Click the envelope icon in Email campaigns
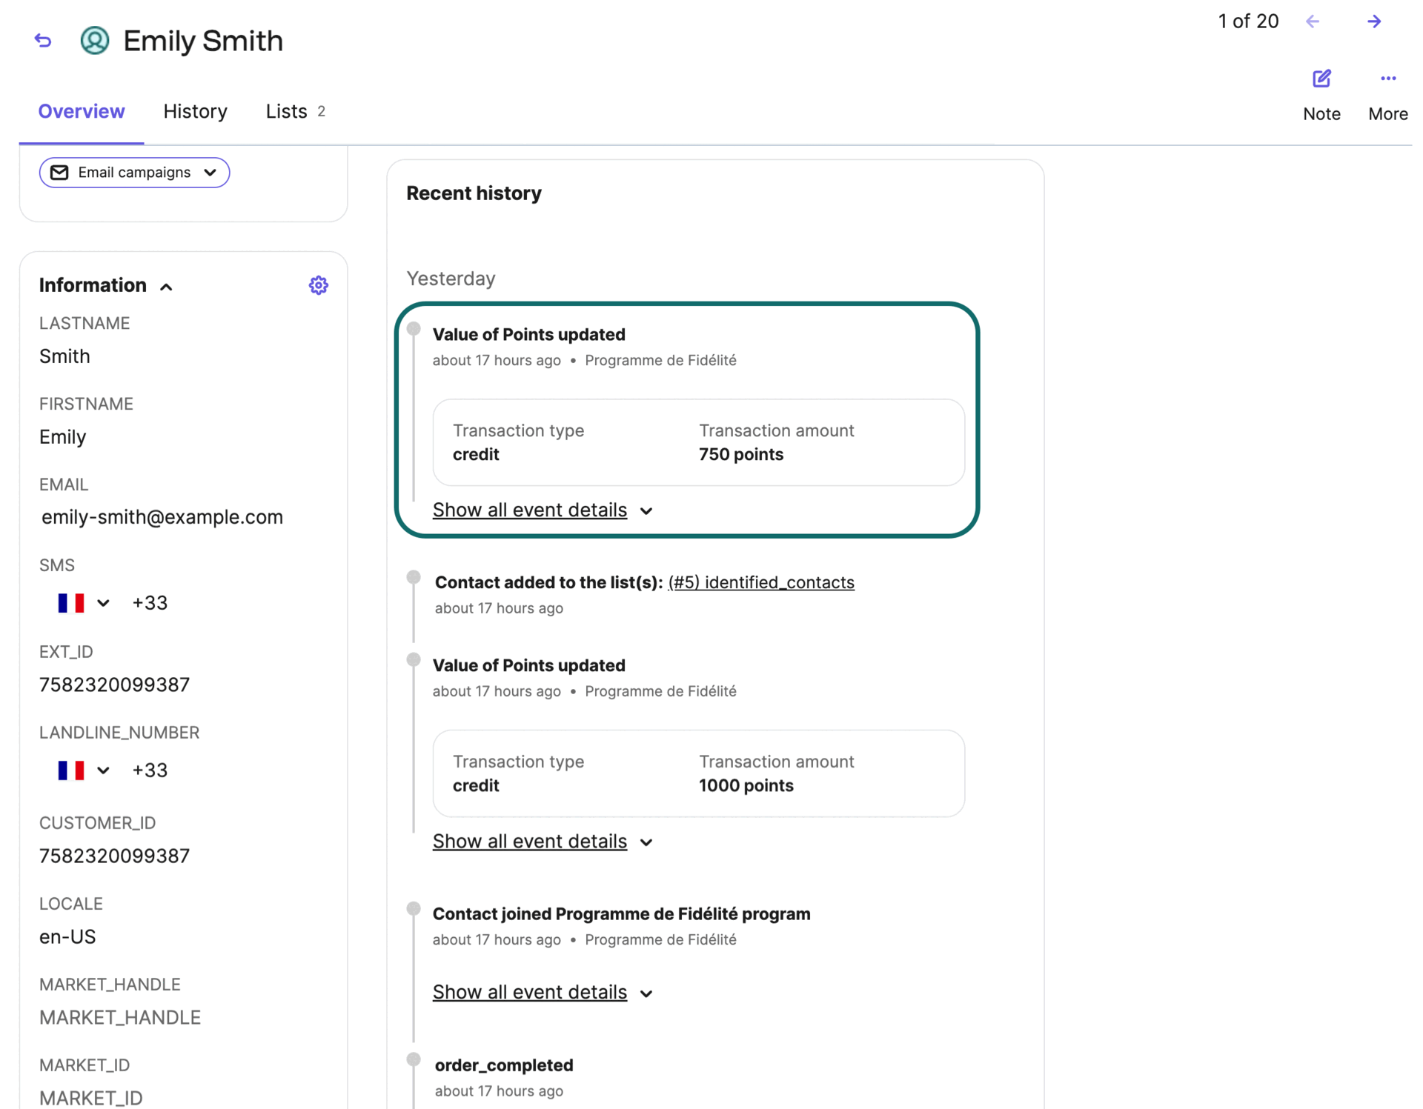 click(59, 173)
